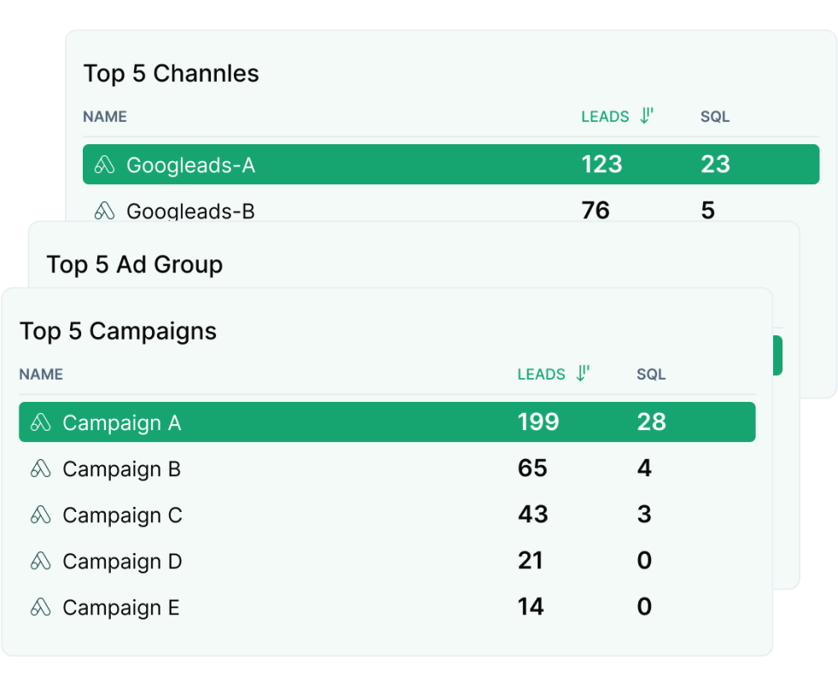Select the Top 5 Ad Group panel title

pyautogui.click(x=135, y=265)
